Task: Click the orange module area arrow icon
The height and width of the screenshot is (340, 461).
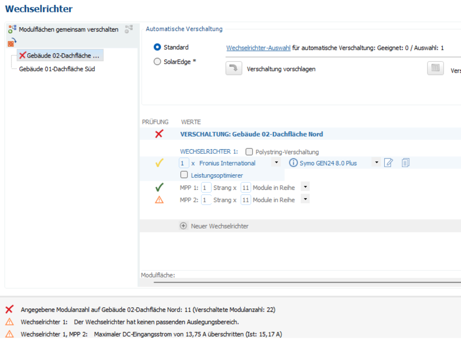Action: pos(12,43)
